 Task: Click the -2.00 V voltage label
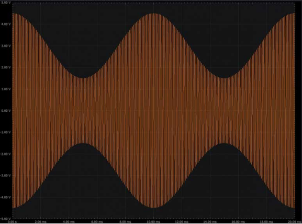[x=6, y=154]
